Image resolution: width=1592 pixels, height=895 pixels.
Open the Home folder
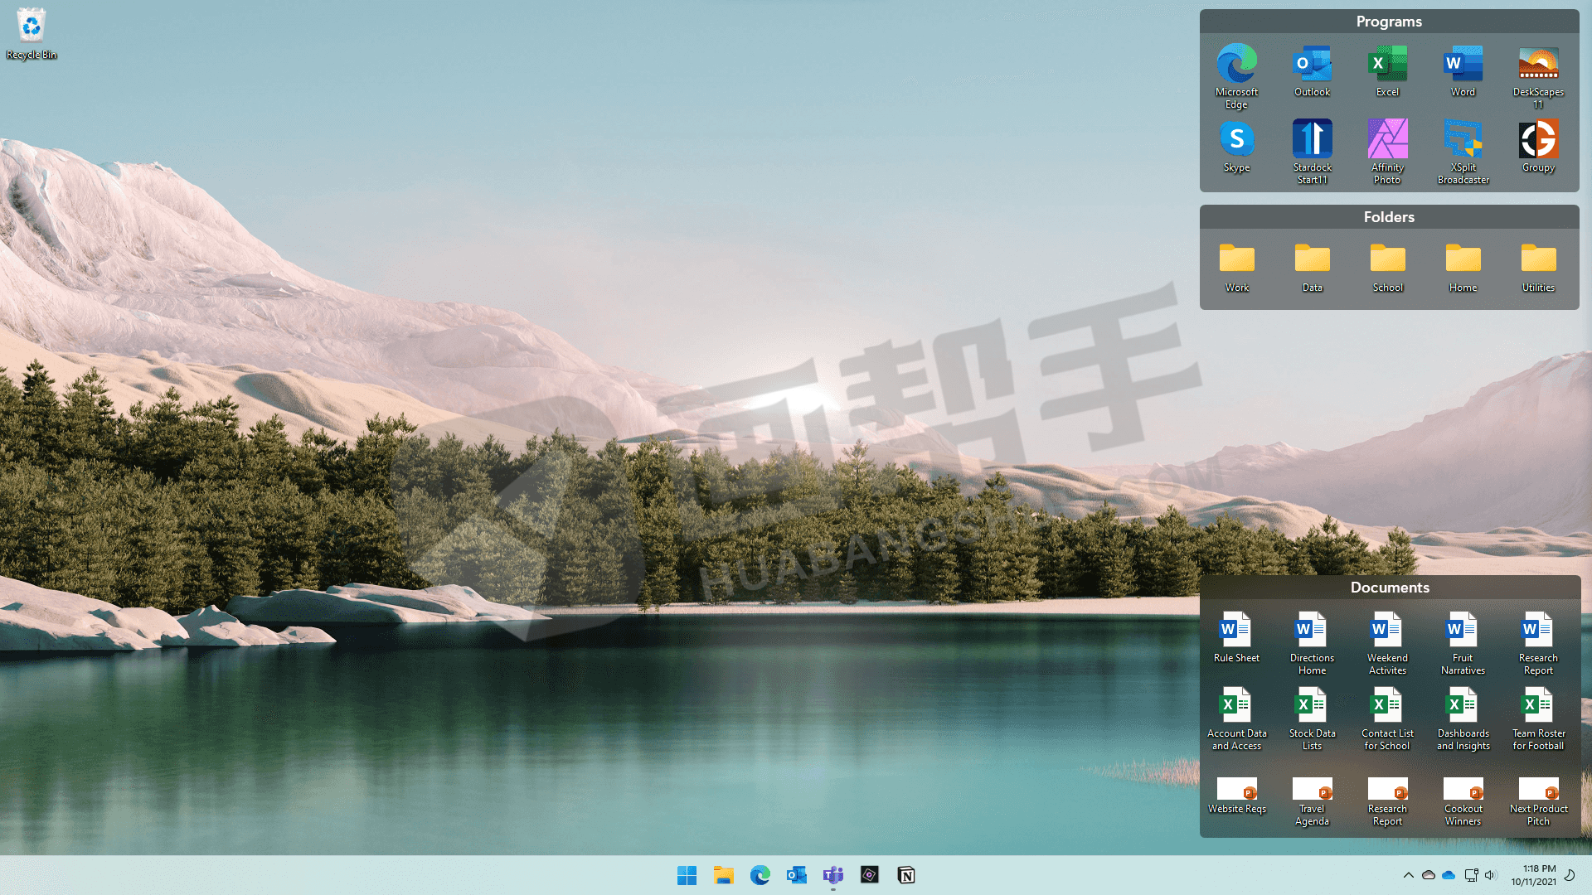pos(1463,268)
